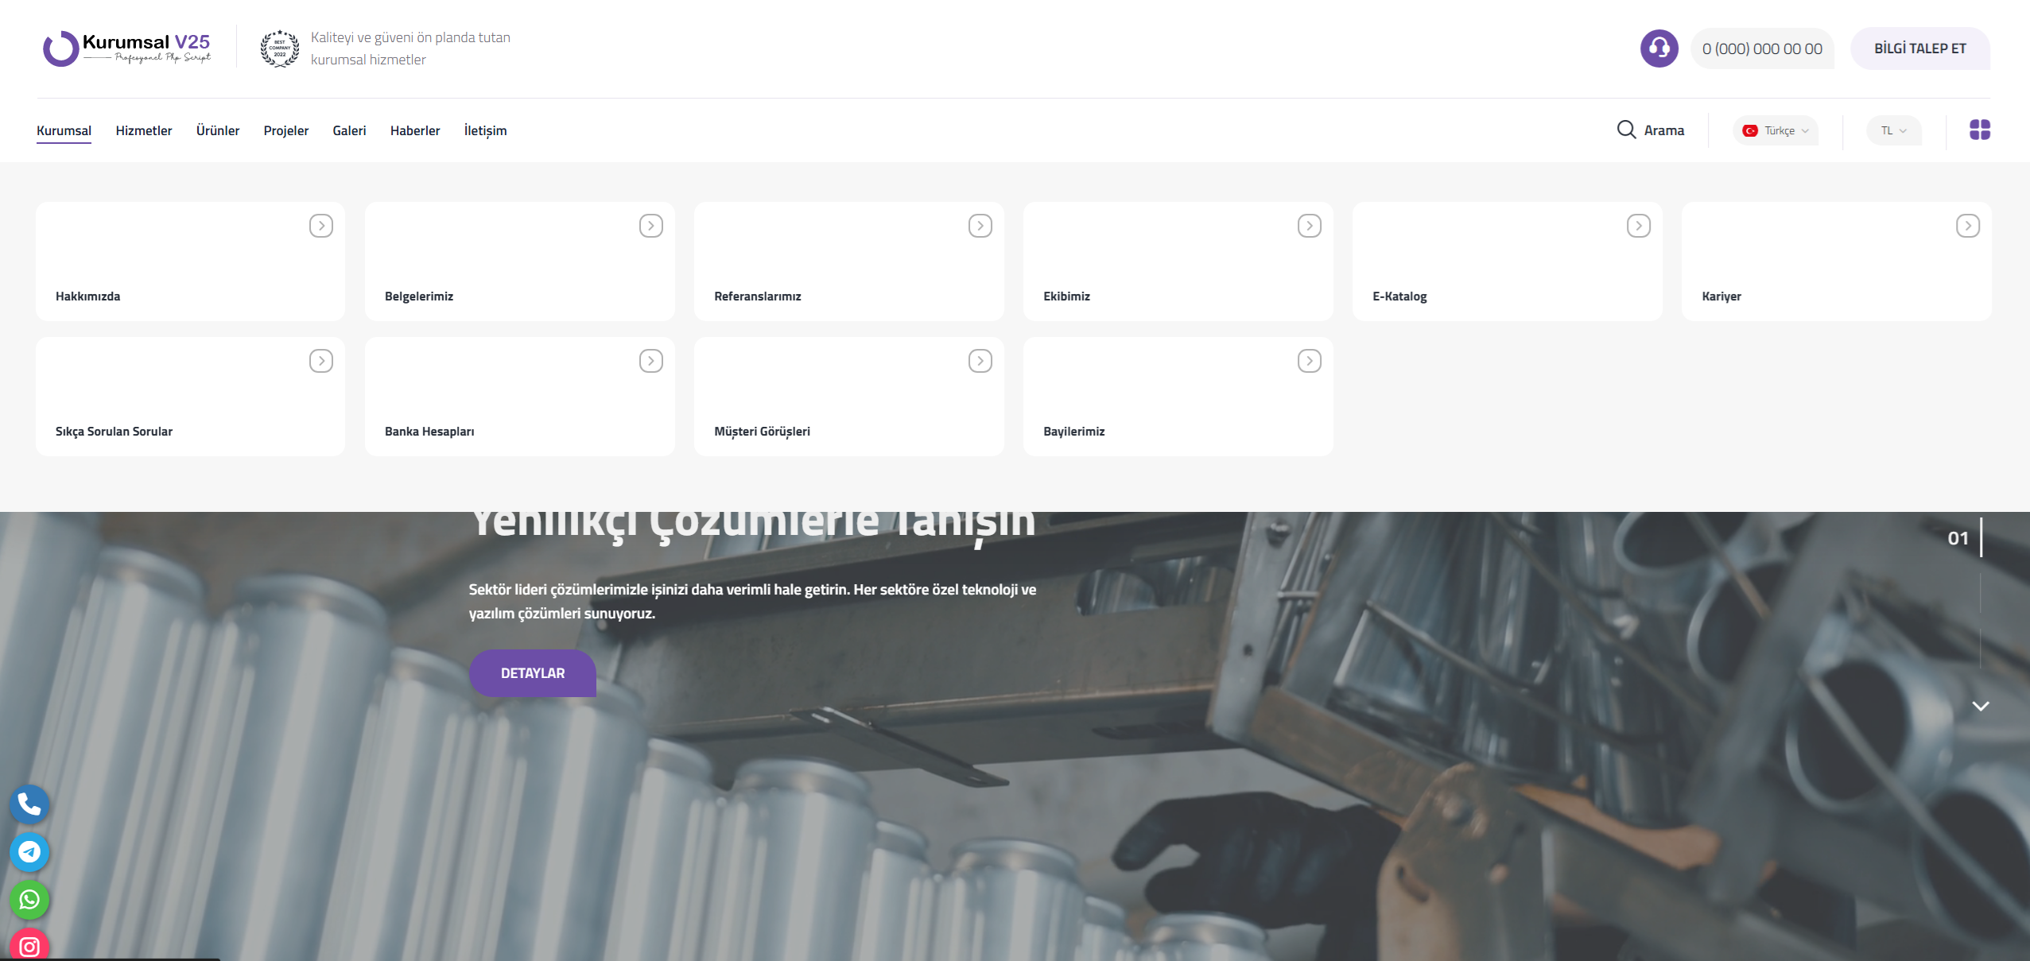Select the İletişim menu item
Viewport: 2030px width, 961px height.
click(x=485, y=130)
